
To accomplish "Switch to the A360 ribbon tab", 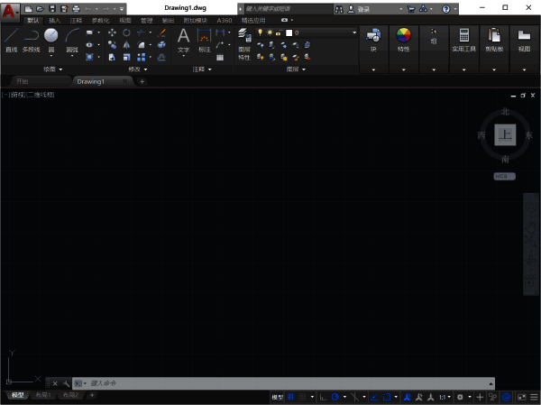I will click(x=225, y=21).
